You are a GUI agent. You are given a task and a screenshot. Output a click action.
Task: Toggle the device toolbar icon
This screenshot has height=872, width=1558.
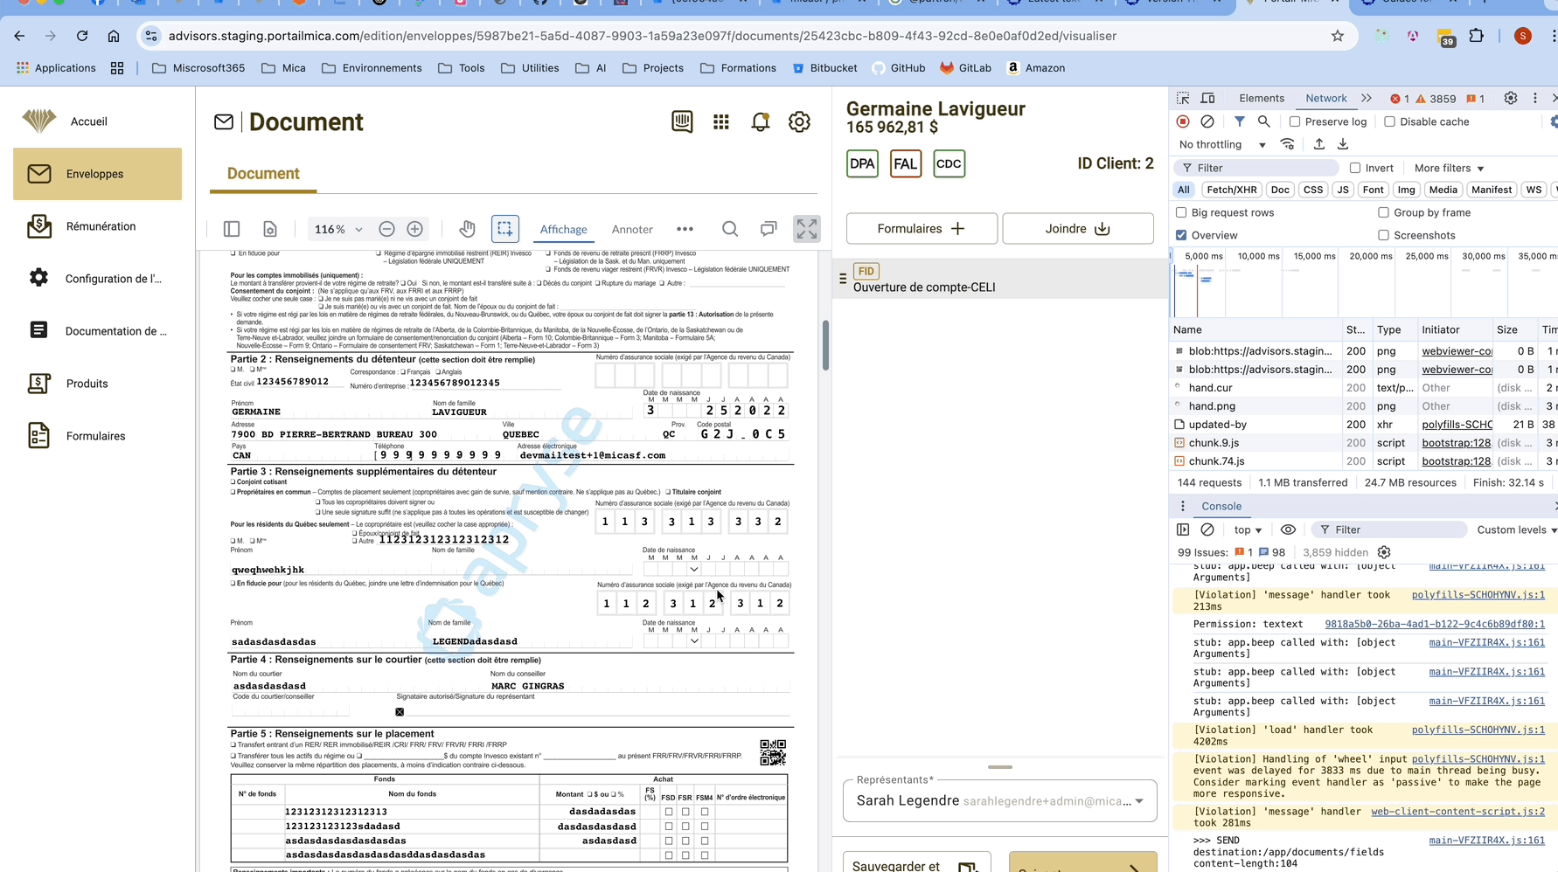click(1207, 98)
